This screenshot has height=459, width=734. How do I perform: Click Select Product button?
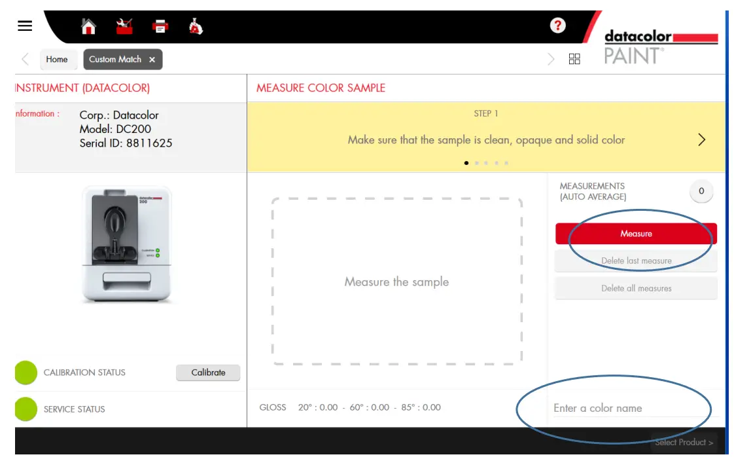684,442
